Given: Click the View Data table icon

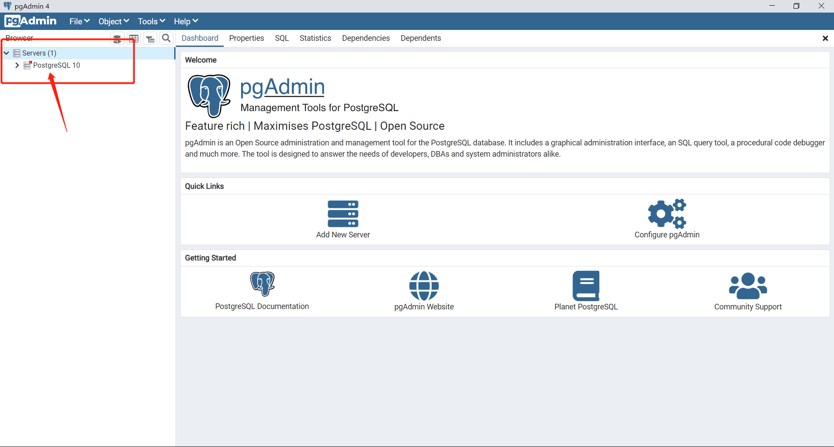Looking at the screenshot, I should point(134,39).
